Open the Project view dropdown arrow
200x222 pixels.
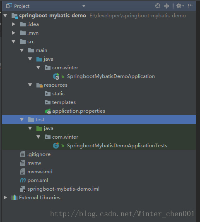(84, 6)
